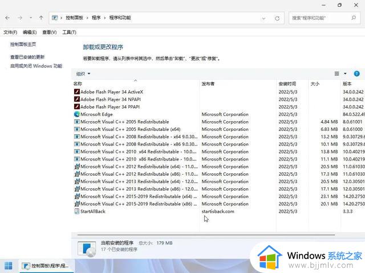Click version 84.0.522 cell of Edge
Screen dimensions: 365x273
tap(354, 114)
